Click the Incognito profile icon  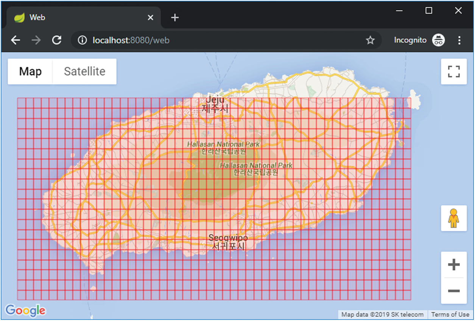pos(439,40)
